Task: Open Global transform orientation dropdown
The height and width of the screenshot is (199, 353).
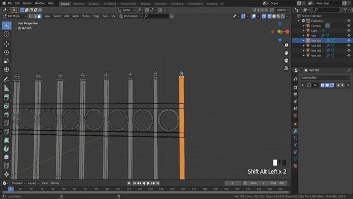Action: [x=126, y=10]
